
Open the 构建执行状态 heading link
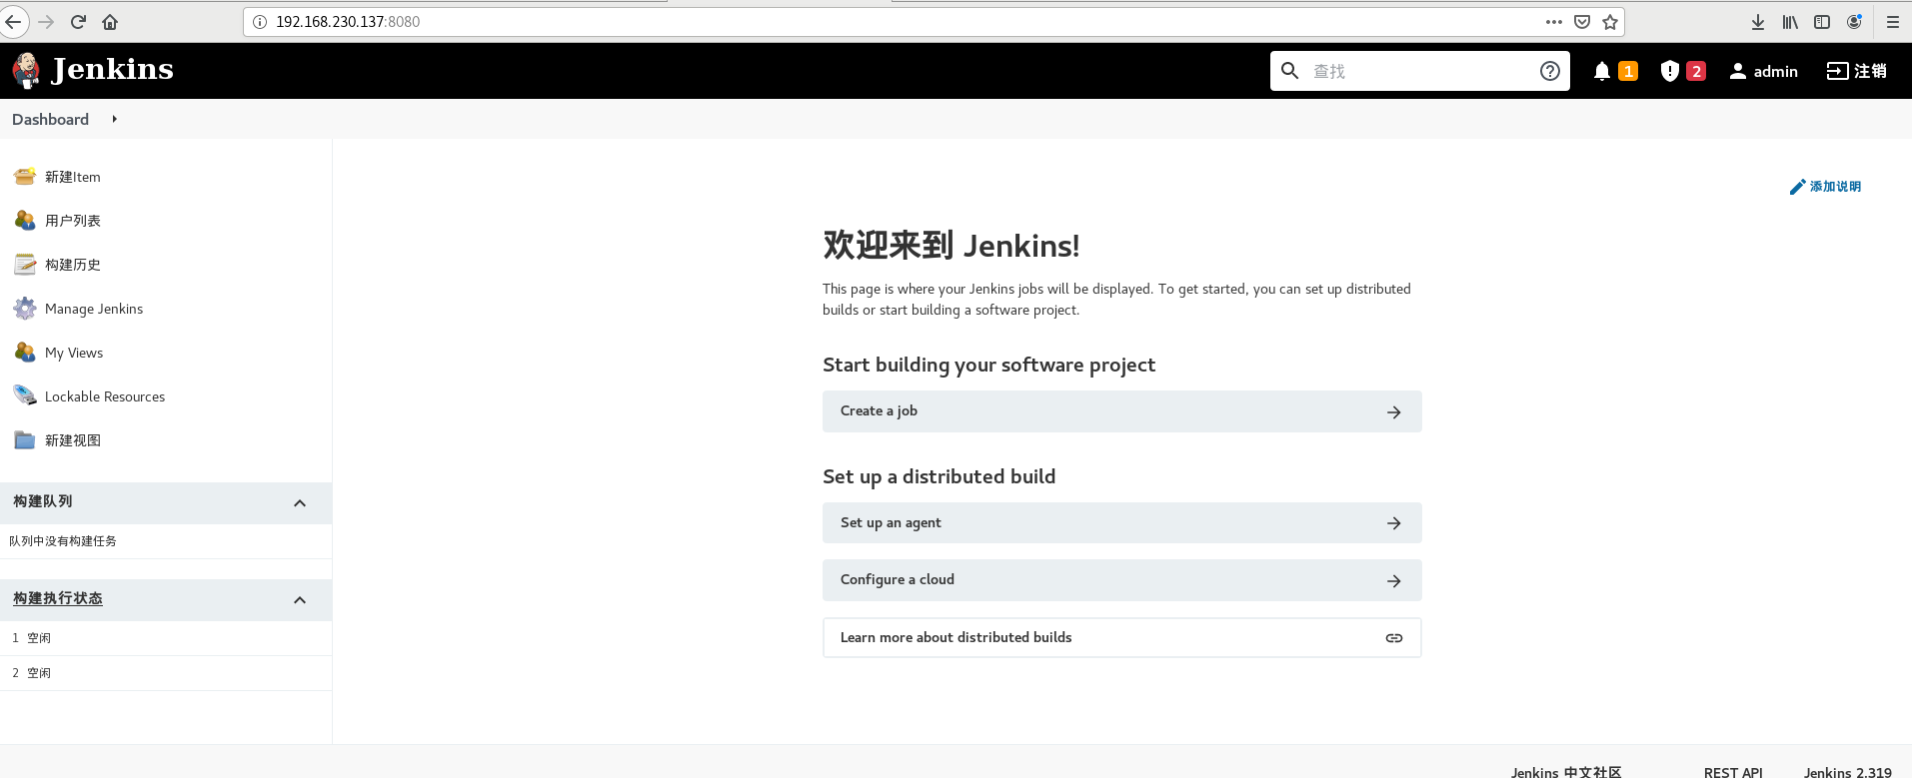click(58, 598)
